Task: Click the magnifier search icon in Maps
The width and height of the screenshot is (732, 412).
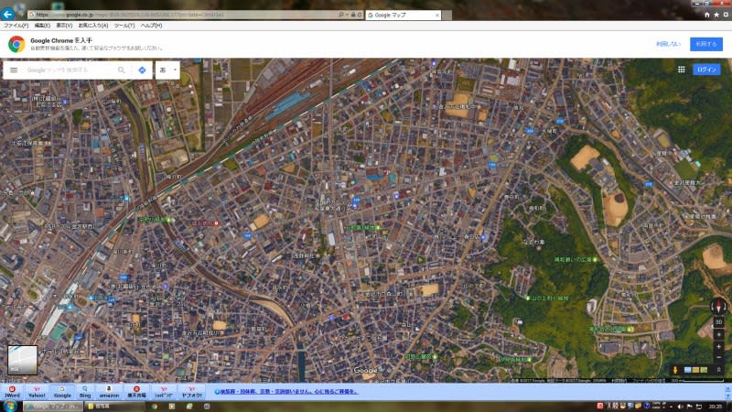Action: (122, 70)
